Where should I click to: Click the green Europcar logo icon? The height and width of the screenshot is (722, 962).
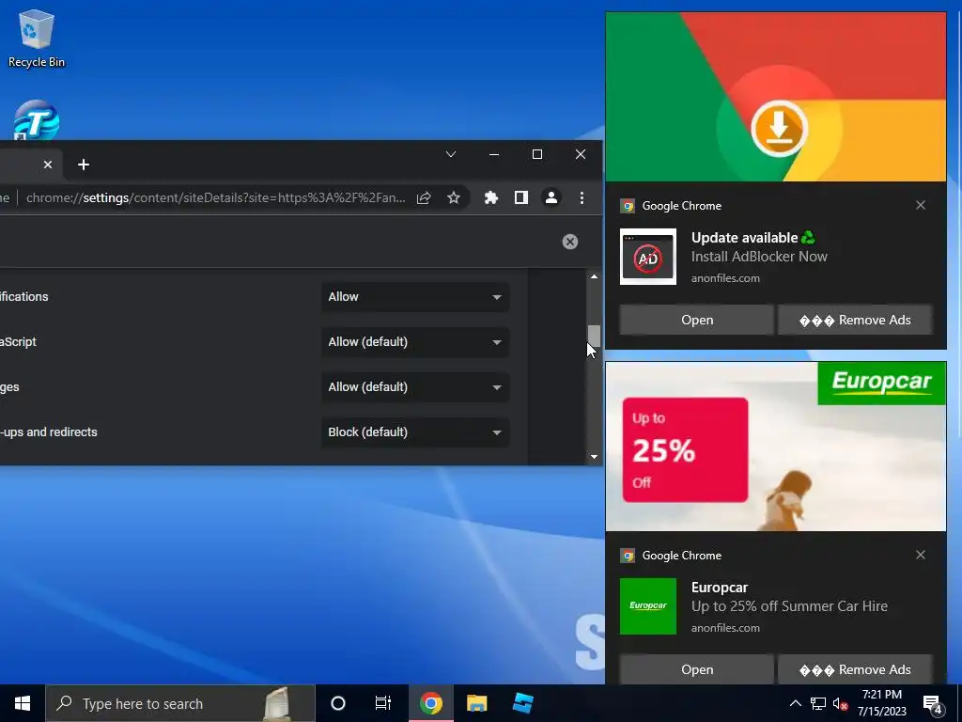(648, 606)
